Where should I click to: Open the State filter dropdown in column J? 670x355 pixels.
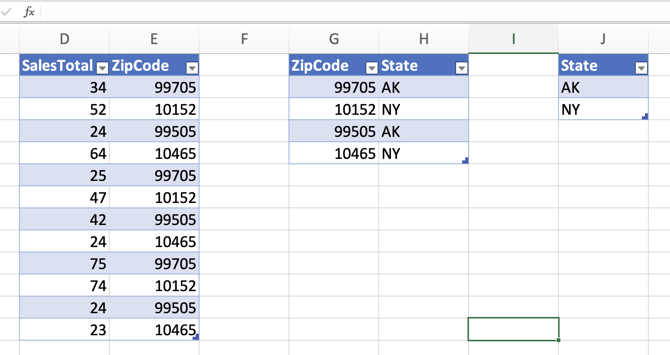pyautogui.click(x=641, y=68)
